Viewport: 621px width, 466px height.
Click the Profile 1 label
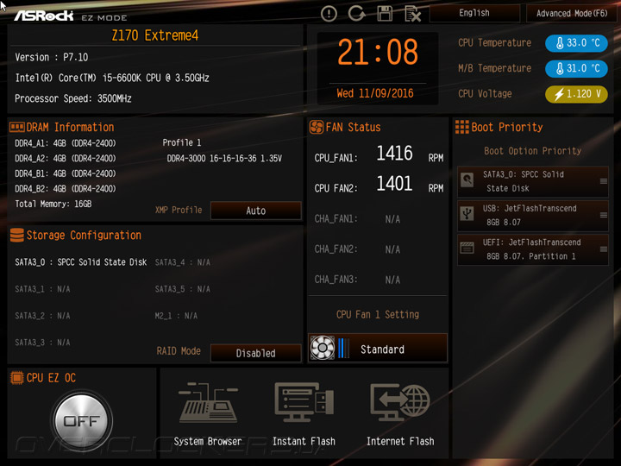(x=182, y=142)
